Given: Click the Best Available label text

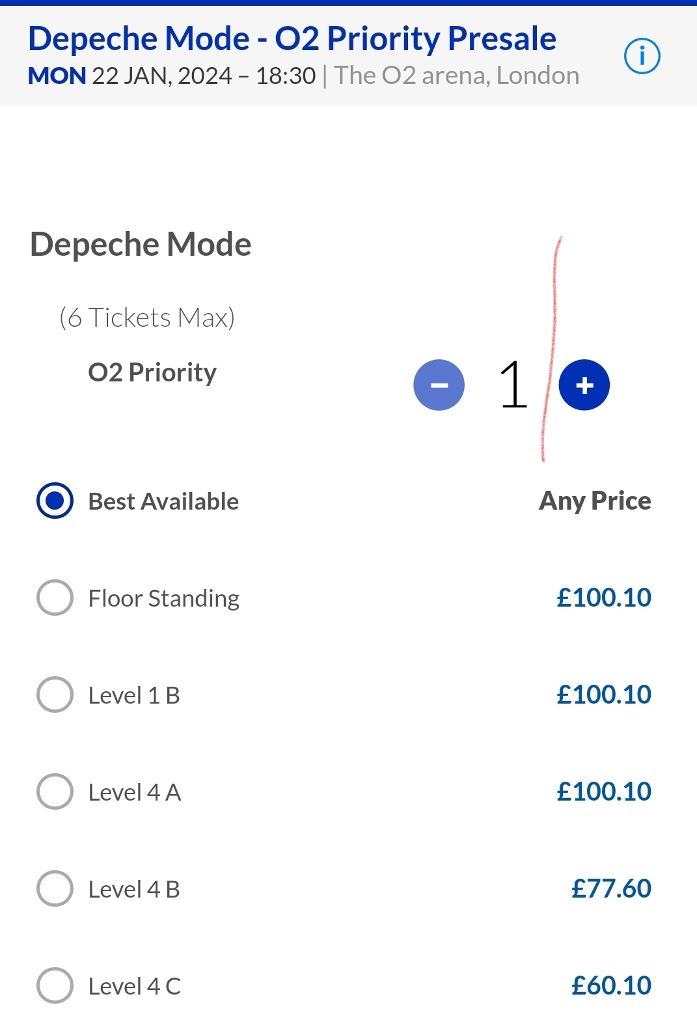Looking at the screenshot, I should click(163, 501).
